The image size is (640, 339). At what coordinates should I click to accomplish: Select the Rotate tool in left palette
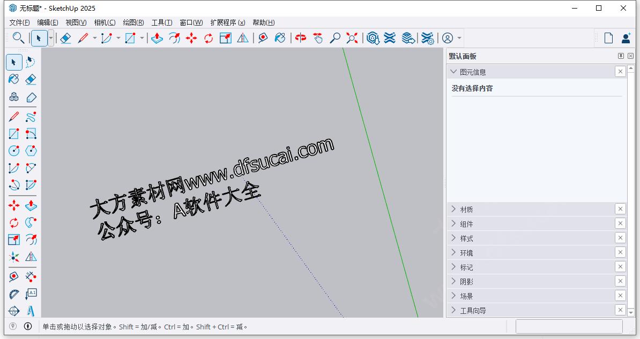(x=14, y=222)
